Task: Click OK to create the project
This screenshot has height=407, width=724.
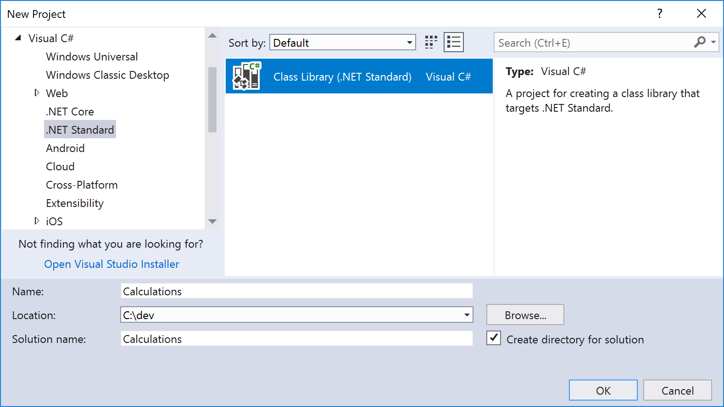Action: pos(603,391)
